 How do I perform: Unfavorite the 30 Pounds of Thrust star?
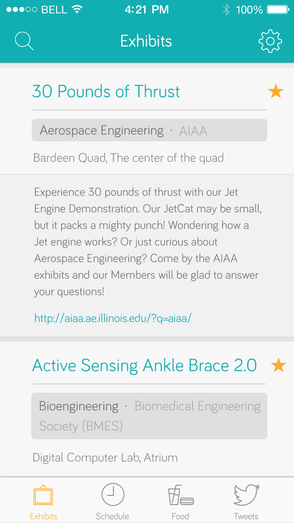(276, 91)
